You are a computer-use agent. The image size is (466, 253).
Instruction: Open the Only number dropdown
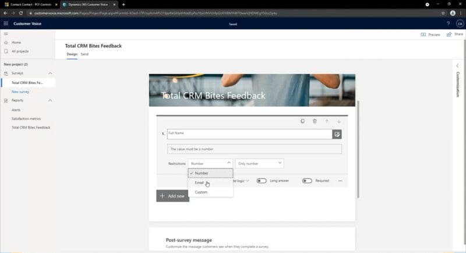click(260, 164)
